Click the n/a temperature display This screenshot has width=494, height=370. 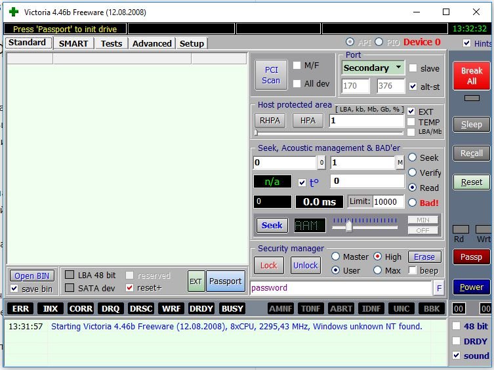tap(272, 182)
